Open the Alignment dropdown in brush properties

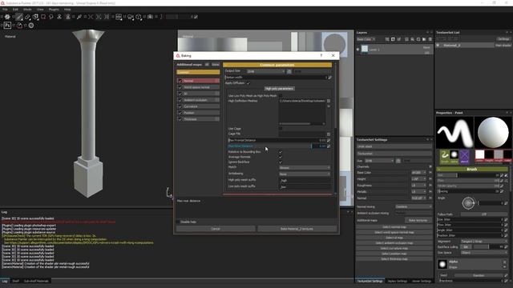click(484, 242)
